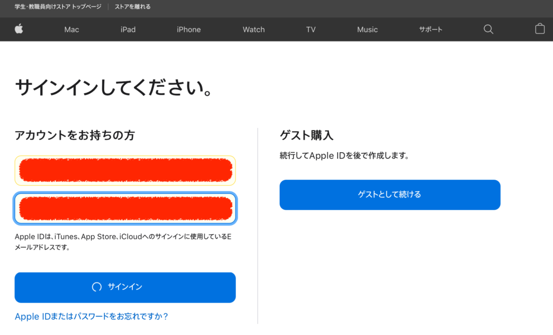Go to 学生・教職員向けストア トップページ link
This screenshot has width=553, height=335.
(58, 6)
